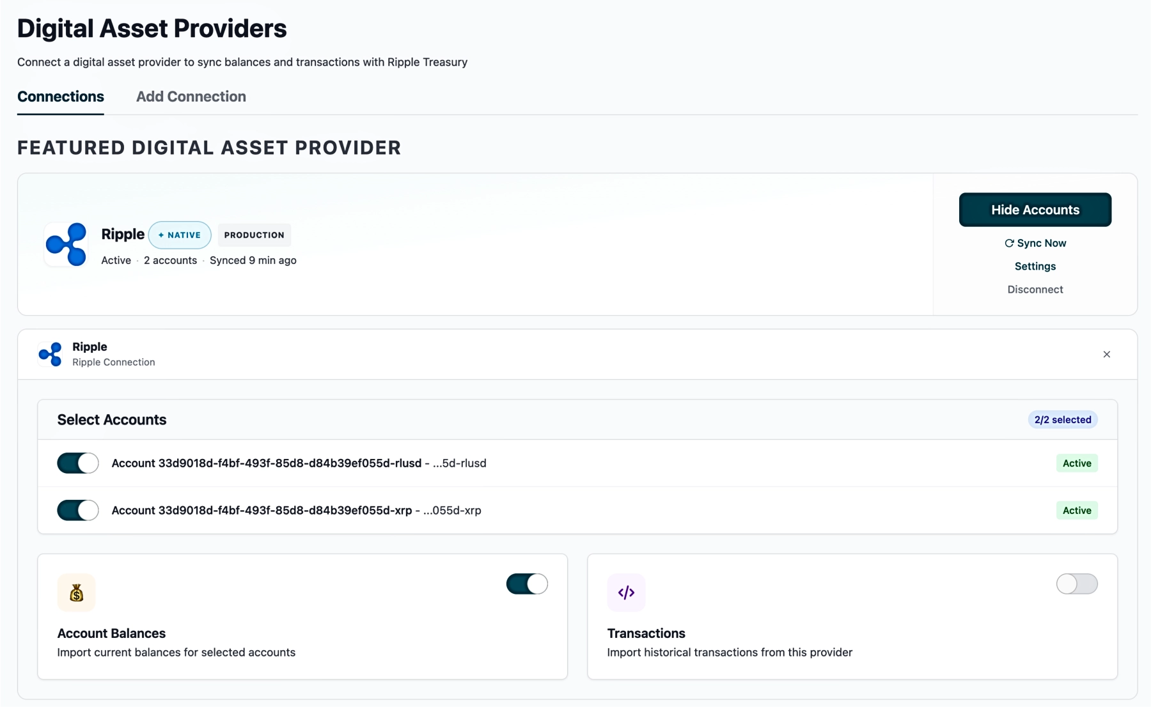Click the NATIVE badge
This screenshot has width=1151, height=707.
(180, 235)
